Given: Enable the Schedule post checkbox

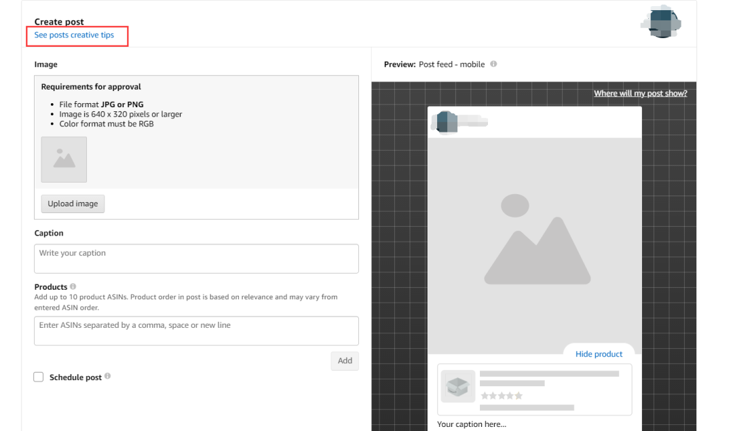Looking at the screenshot, I should point(38,377).
